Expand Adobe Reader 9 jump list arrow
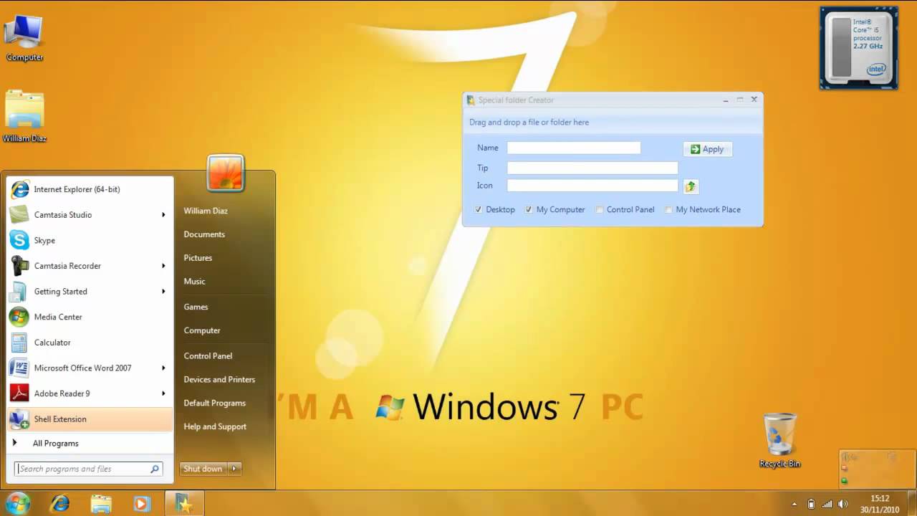This screenshot has width=917, height=516. (x=163, y=393)
